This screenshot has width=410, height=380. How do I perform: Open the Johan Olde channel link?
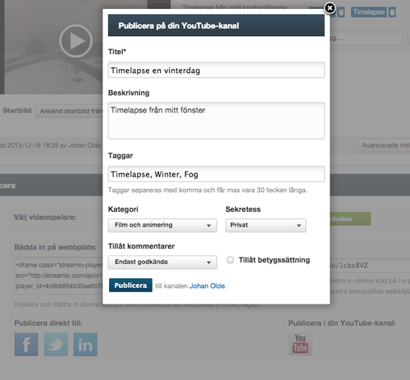pos(207,286)
